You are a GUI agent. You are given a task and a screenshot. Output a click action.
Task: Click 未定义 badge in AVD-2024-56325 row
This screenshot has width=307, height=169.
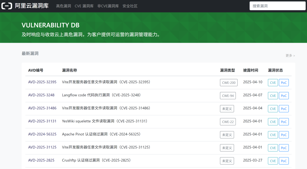click(227, 135)
